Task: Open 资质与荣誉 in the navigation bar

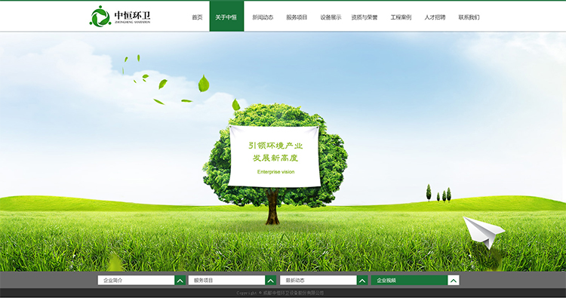Action: click(x=365, y=17)
